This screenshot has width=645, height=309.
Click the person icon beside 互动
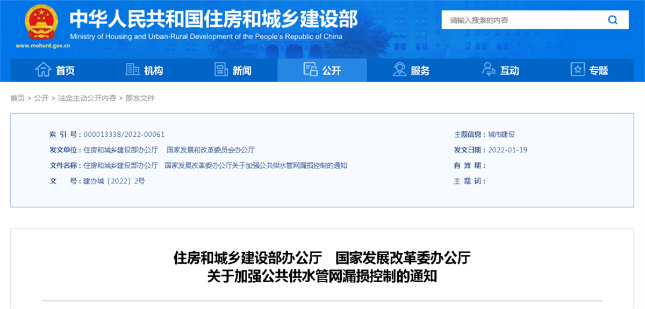(x=489, y=70)
